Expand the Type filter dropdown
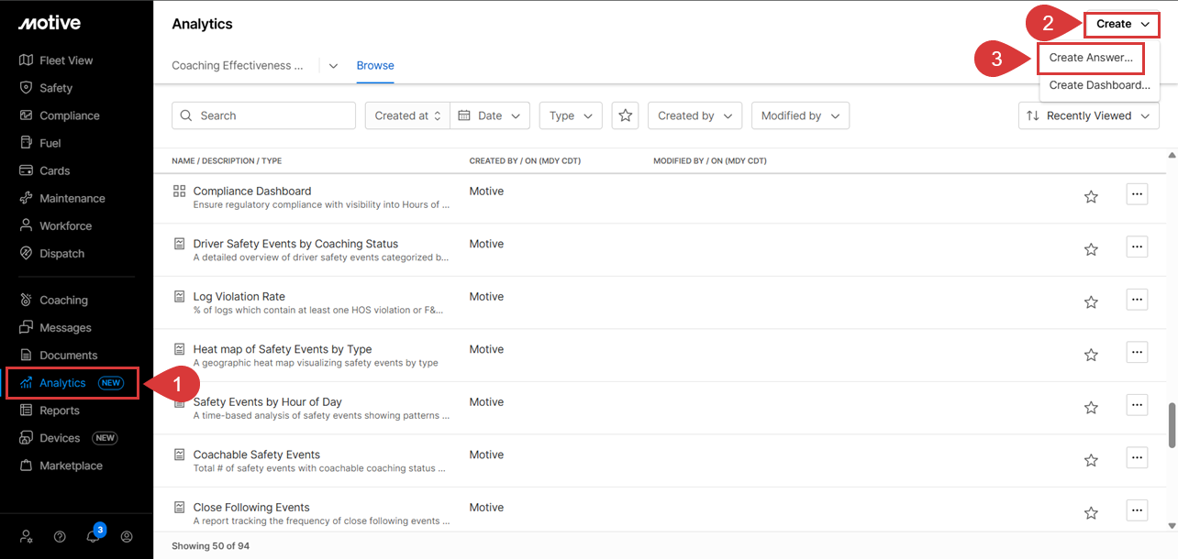 (571, 115)
